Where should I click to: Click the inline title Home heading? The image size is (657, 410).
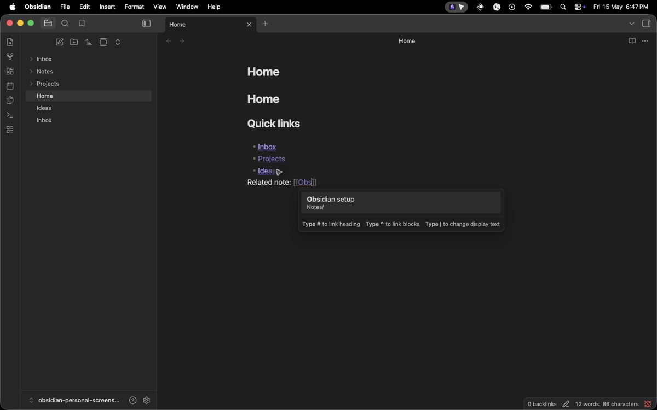point(263,72)
